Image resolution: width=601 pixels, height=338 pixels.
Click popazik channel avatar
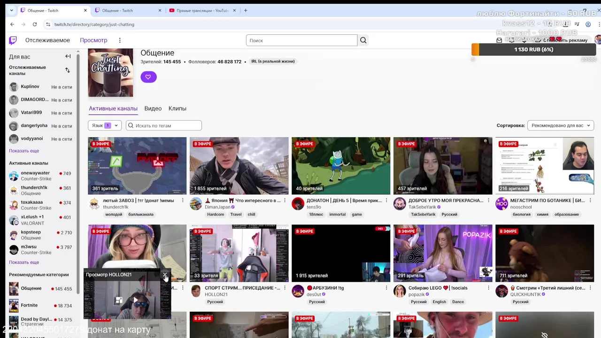pyautogui.click(x=400, y=291)
